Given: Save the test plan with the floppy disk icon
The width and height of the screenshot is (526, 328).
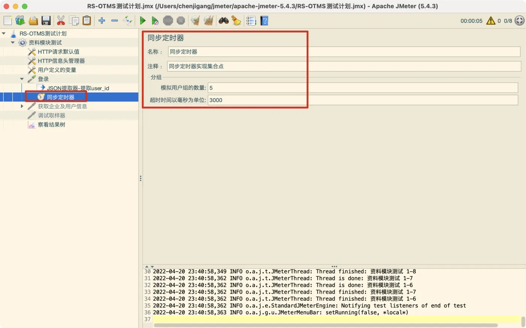Looking at the screenshot, I should tap(46, 21).
